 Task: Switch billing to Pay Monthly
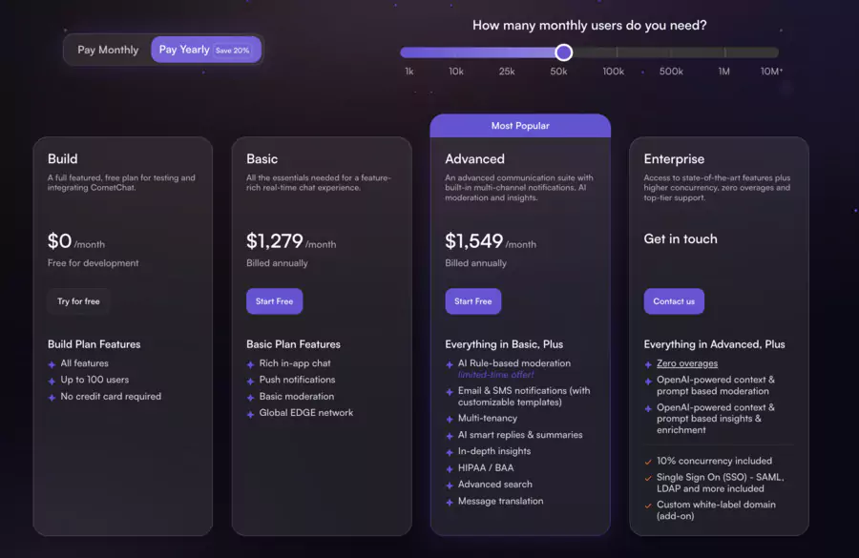coord(109,49)
